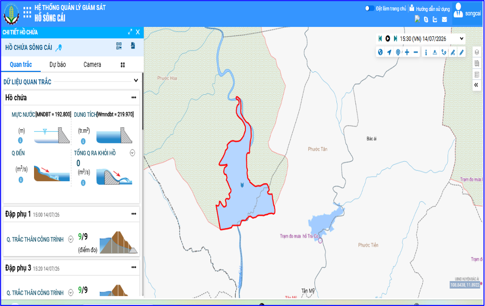Open the songcai user account menu
The width and height of the screenshot is (485, 306).
[x=467, y=13]
